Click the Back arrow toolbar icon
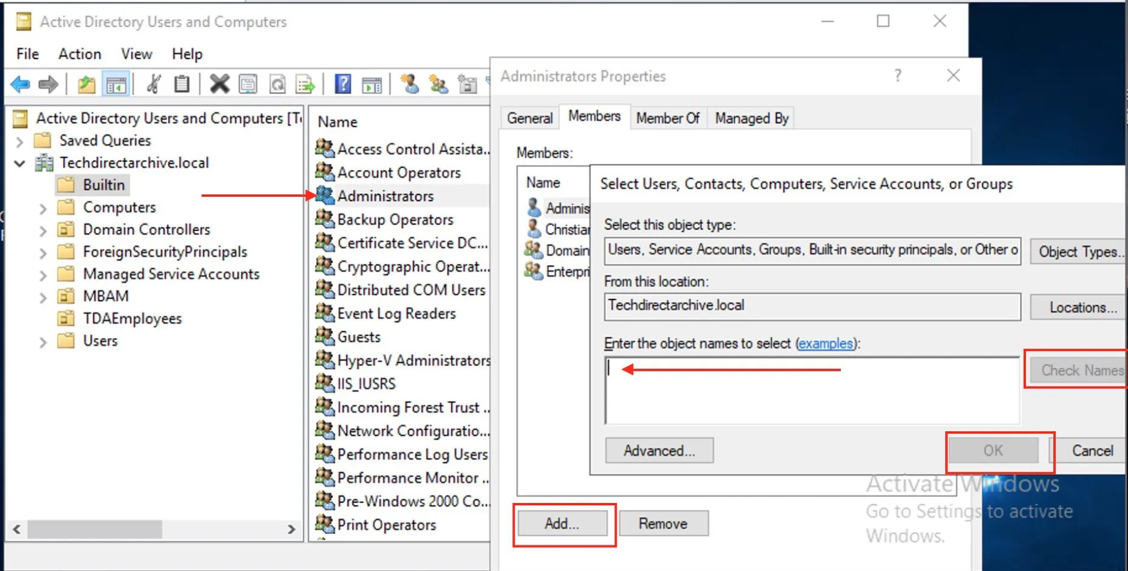 click(x=21, y=84)
